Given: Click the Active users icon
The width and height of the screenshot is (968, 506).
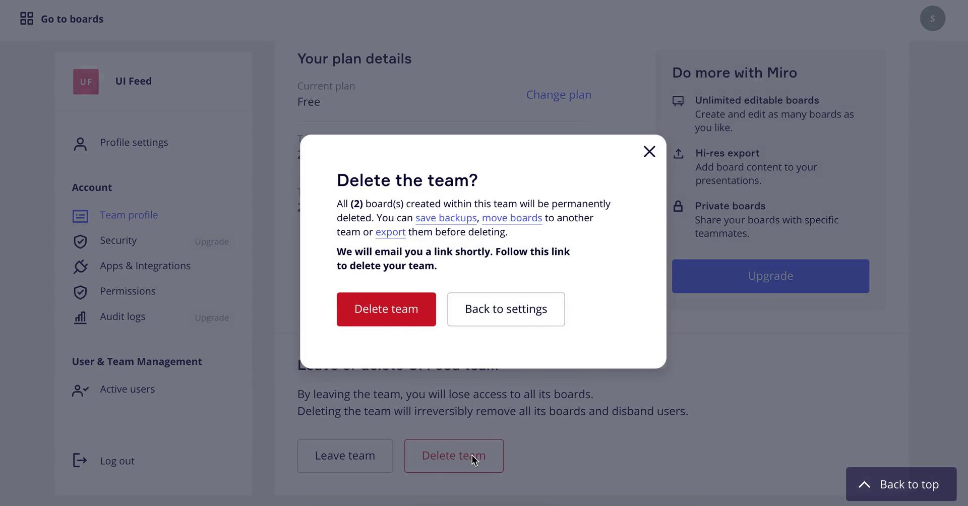Looking at the screenshot, I should [80, 391].
